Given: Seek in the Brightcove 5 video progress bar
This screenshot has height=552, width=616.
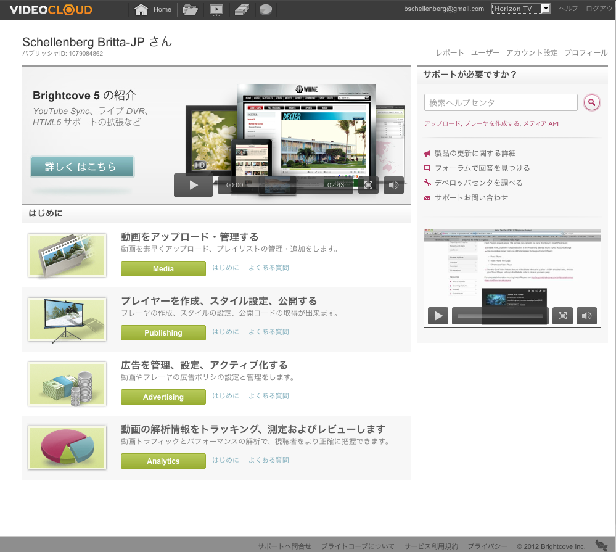Looking at the screenshot, I should click(x=285, y=185).
